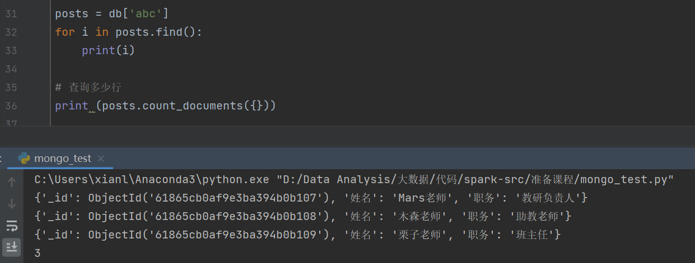Select the mongo_test run tab
695x263 pixels.
(62, 159)
